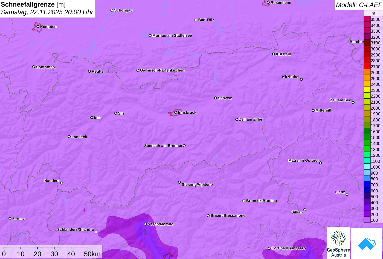This screenshot has width=383, height=259.
Task: Click the blue cloud weather logo
Action: tap(367, 243)
